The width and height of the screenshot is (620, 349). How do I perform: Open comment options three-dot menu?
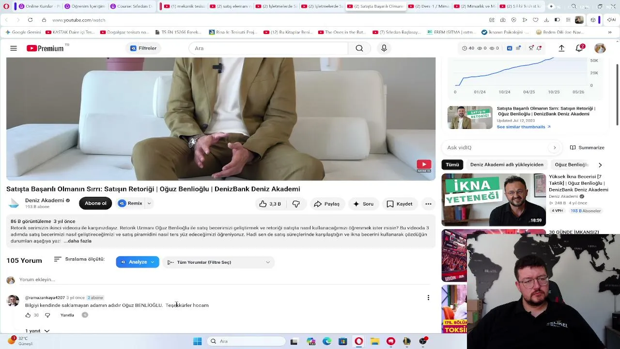point(428,298)
